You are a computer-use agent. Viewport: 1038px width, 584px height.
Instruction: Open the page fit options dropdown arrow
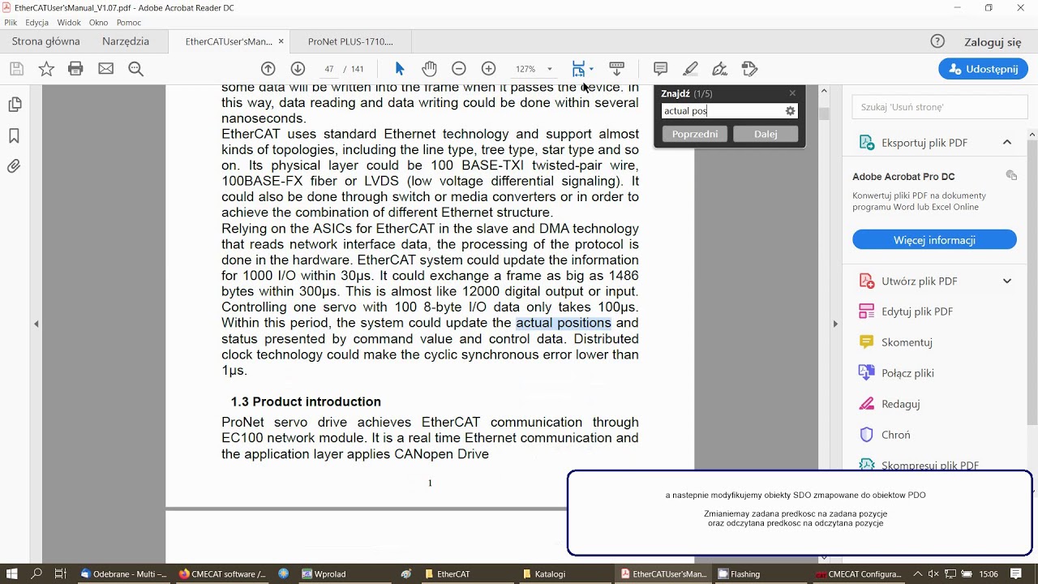pyautogui.click(x=591, y=69)
